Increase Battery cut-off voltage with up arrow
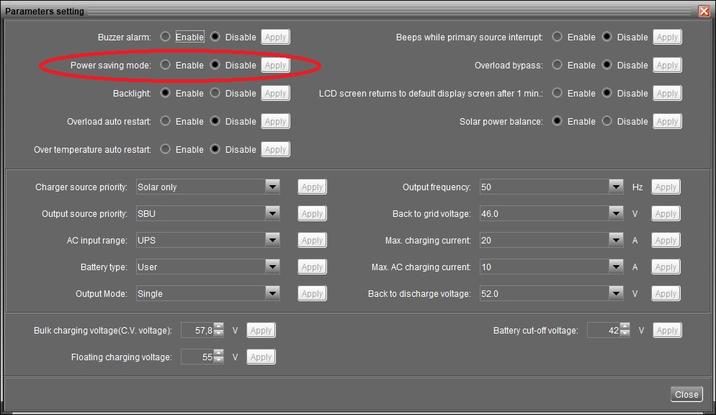This screenshot has width=716, height=415. coord(625,327)
